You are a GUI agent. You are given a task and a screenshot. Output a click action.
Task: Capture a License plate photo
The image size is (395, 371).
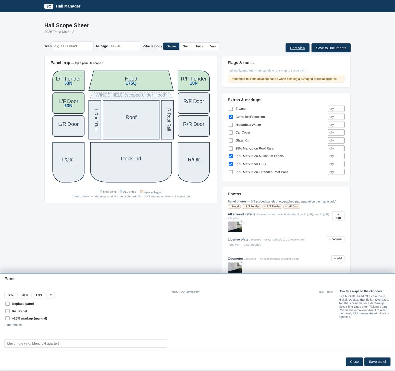[x=335, y=239]
